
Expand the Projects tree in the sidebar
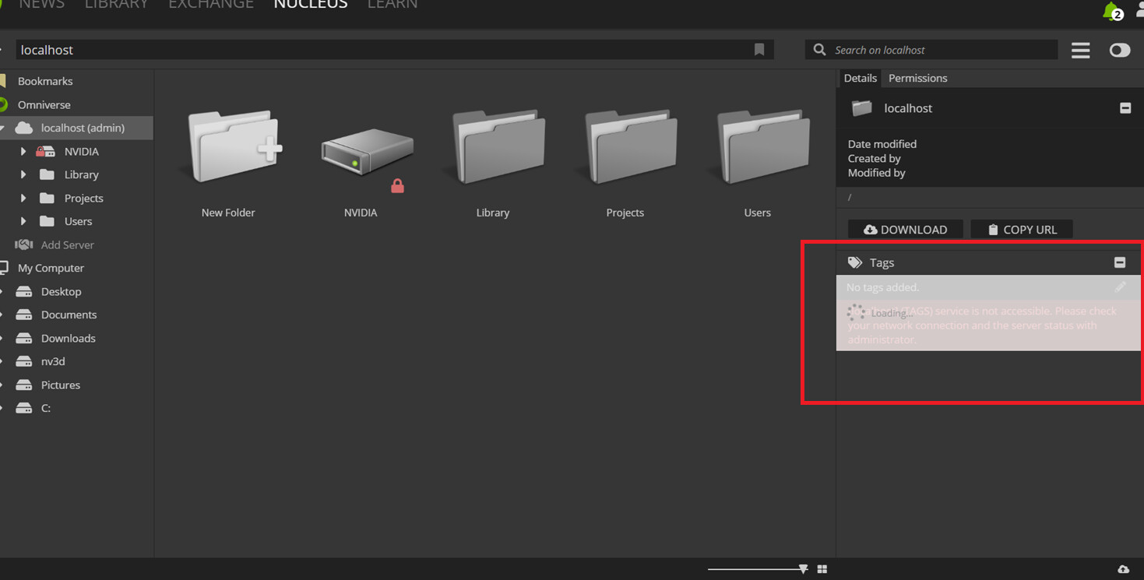point(24,198)
